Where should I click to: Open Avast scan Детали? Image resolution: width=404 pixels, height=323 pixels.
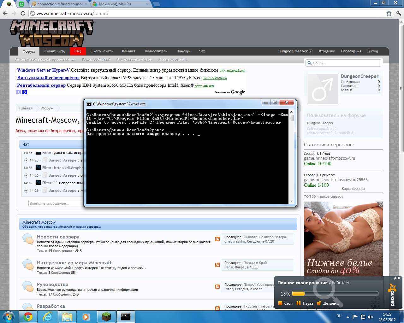pyautogui.click(x=328, y=303)
